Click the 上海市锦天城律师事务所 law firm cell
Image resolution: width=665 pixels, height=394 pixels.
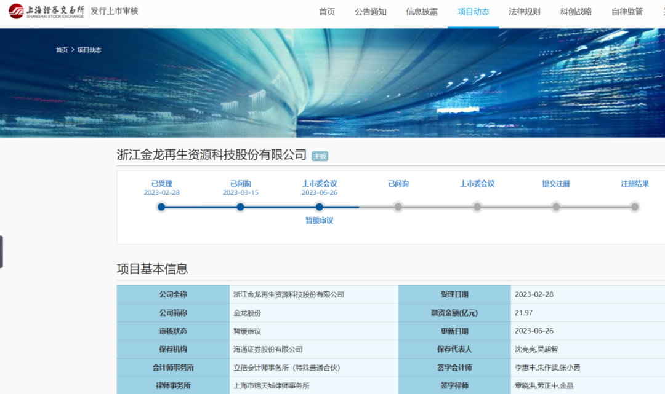point(314,385)
